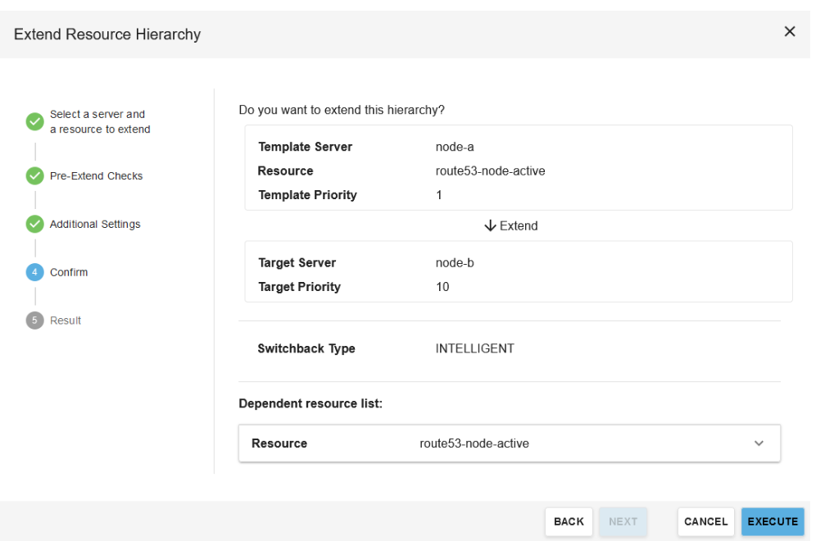
Task: Click the disabled NEXT button
Action: (623, 522)
